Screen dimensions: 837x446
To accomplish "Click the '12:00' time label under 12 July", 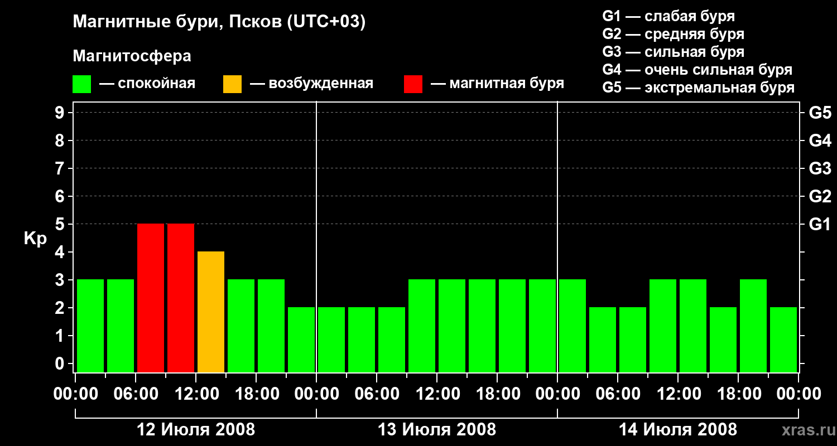I will [196, 394].
